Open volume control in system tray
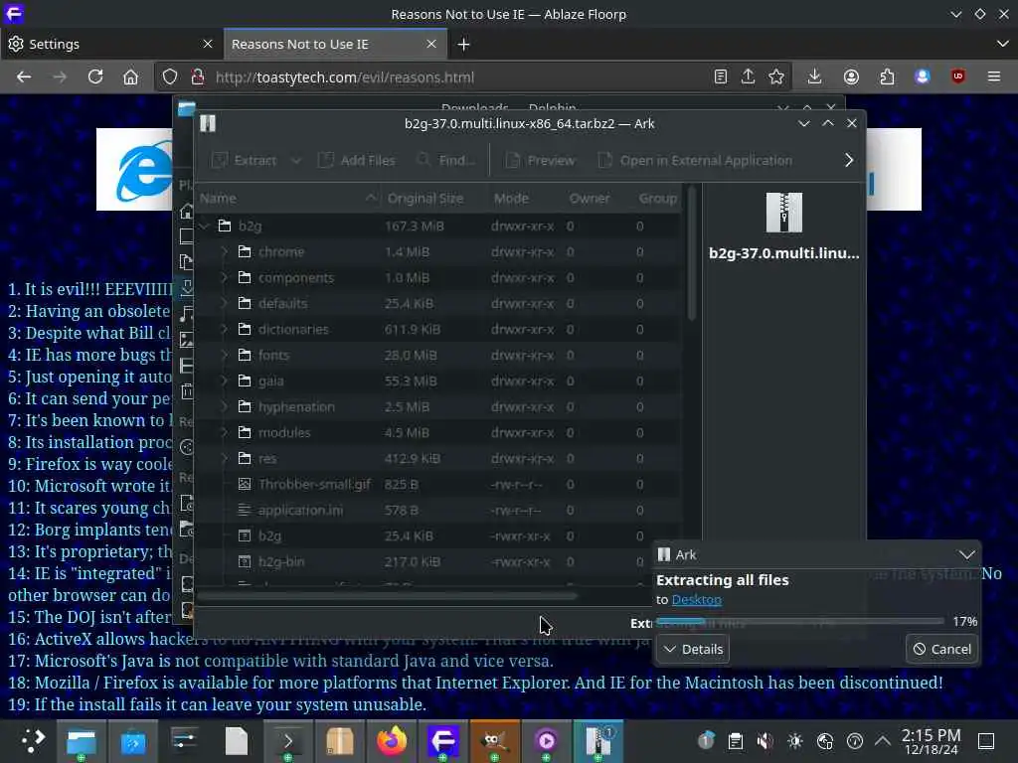 (764, 740)
